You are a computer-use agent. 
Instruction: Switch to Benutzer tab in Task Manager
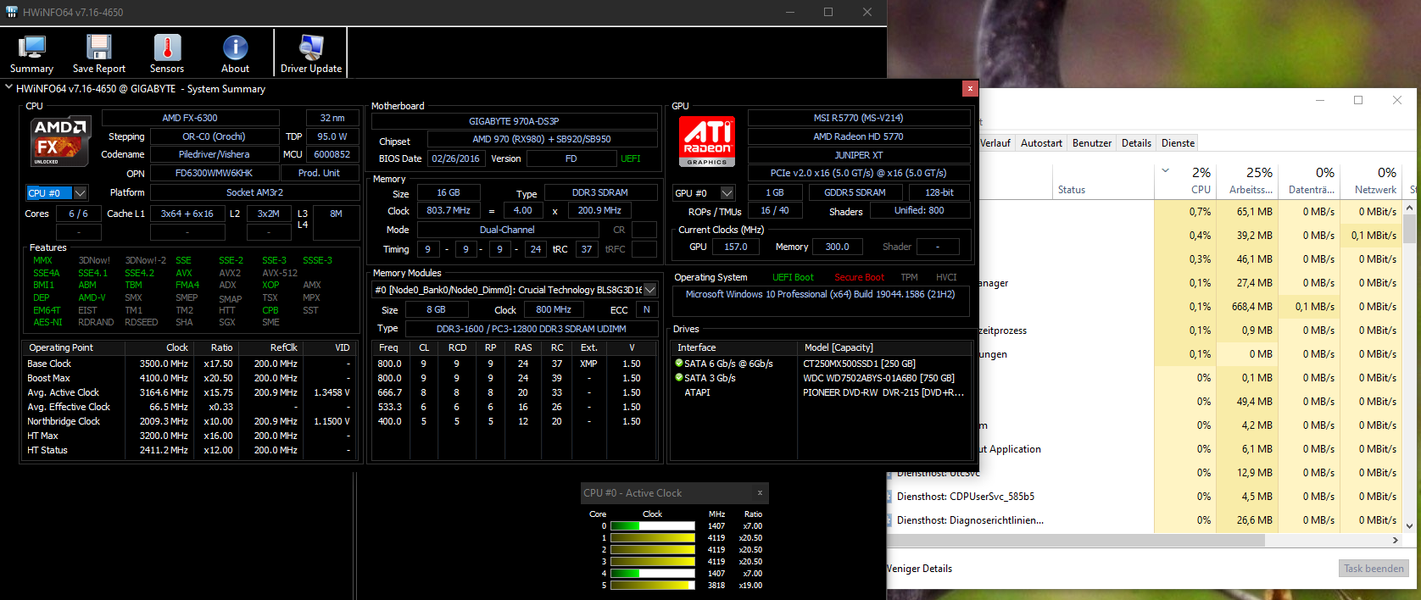1092,143
